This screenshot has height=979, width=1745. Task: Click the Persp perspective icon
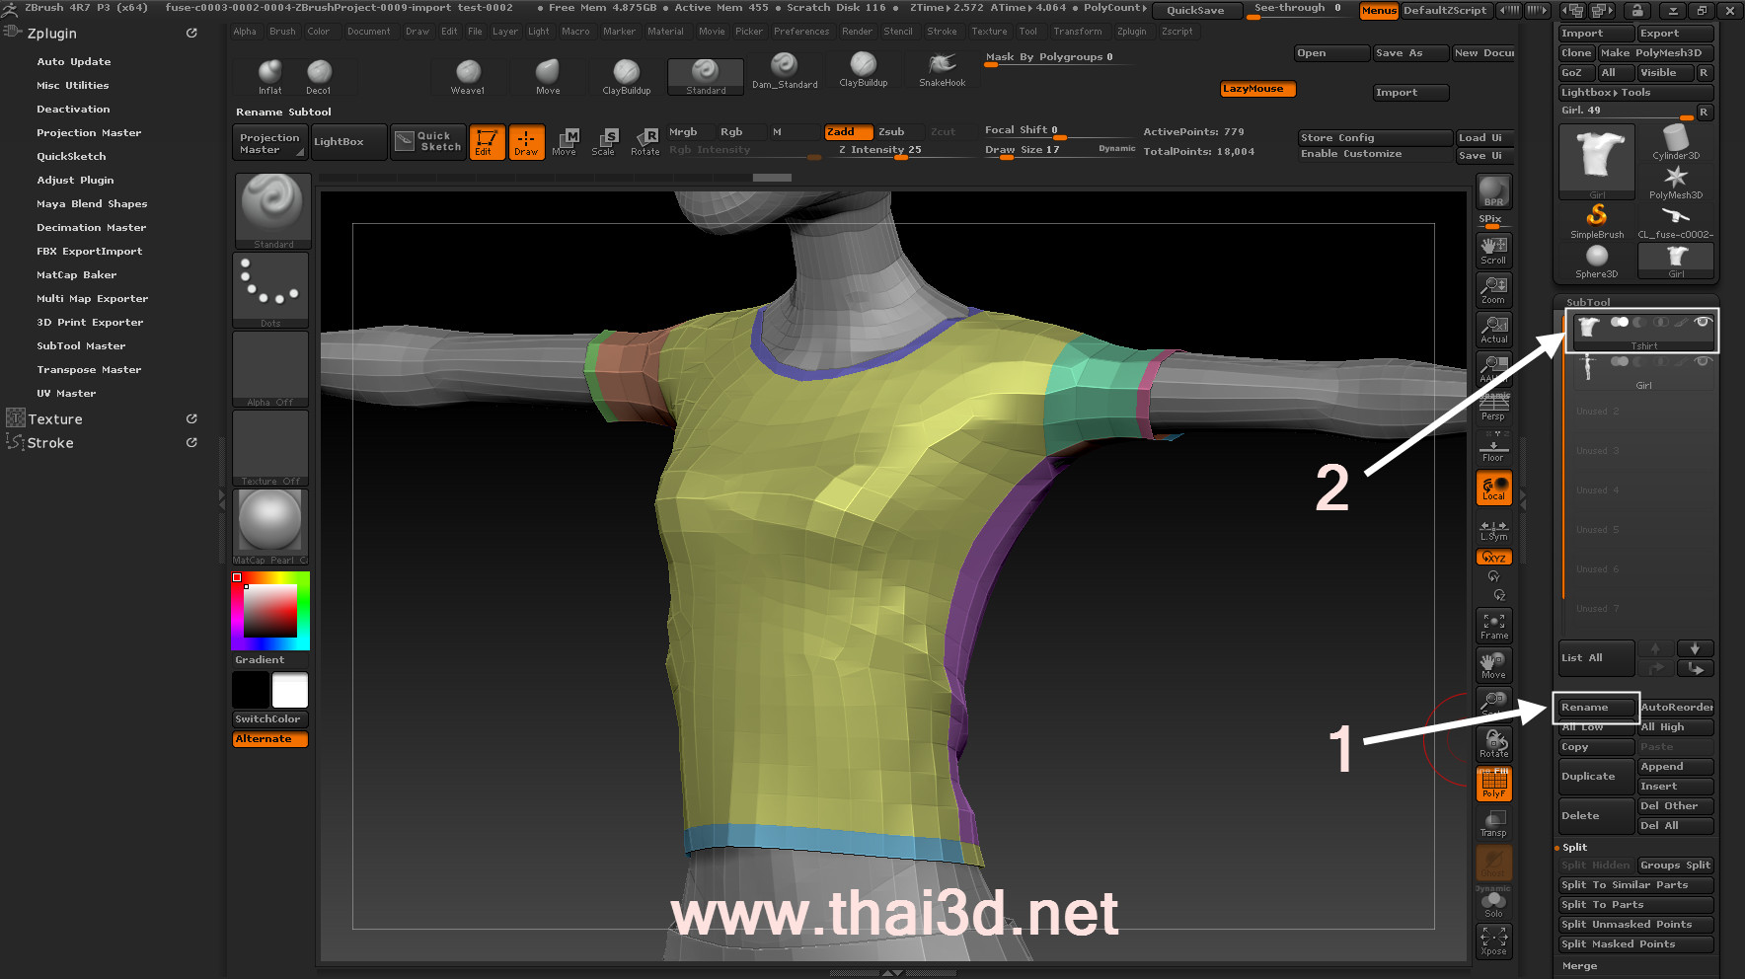(x=1493, y=407)
